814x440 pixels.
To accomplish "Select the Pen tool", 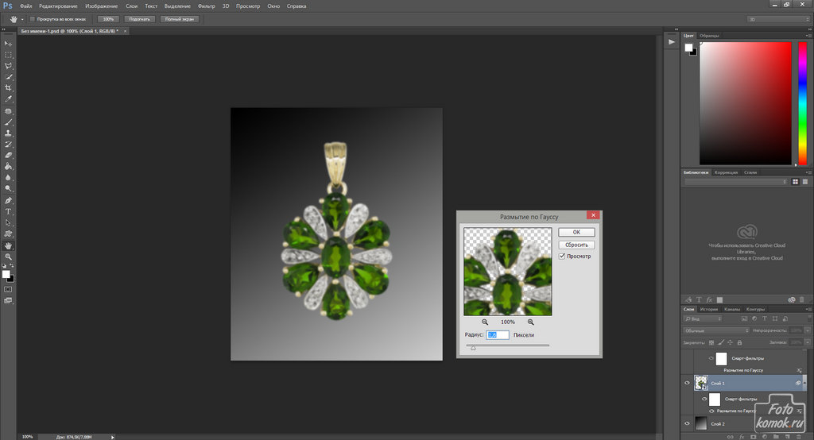I will (9, 201).
